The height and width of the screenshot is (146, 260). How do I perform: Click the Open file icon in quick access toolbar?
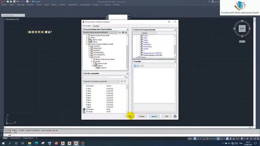click(11, 2)
